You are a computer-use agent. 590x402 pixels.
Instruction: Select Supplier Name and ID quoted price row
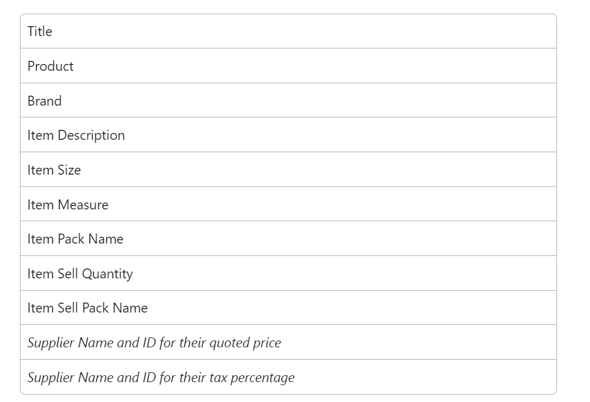point(288,342)
